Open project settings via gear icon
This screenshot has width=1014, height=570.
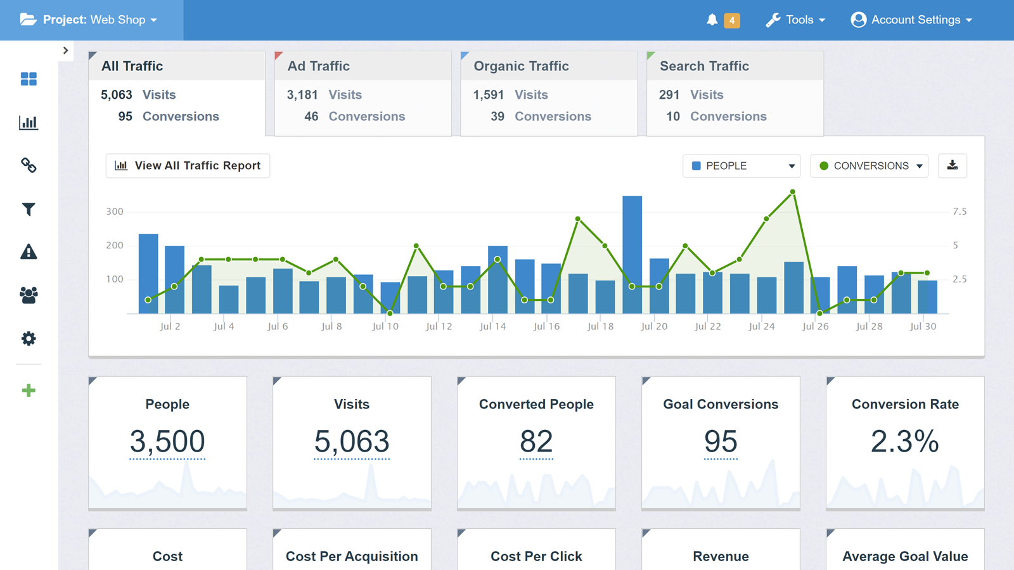click(x=29, y=339)
